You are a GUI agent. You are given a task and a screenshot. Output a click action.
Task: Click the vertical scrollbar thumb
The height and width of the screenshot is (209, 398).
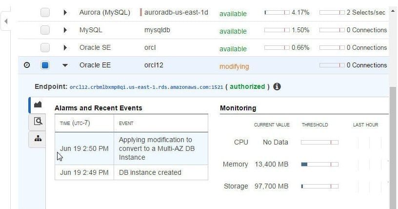coord(393,147)
